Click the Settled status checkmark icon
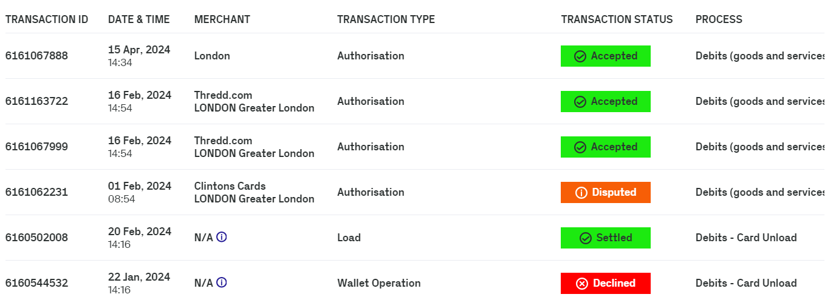 tap(586, 238)
